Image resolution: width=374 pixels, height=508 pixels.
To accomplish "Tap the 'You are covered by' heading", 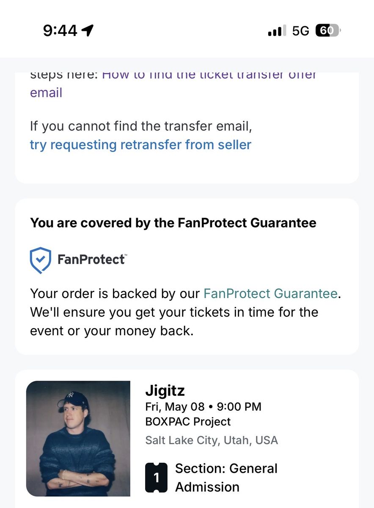I will (x=173, y=223).
